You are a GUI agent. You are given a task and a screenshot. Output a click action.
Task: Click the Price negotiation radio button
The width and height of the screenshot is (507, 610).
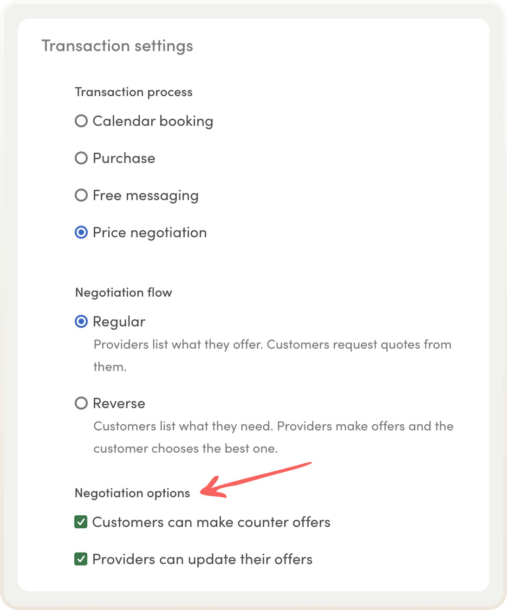81,233
